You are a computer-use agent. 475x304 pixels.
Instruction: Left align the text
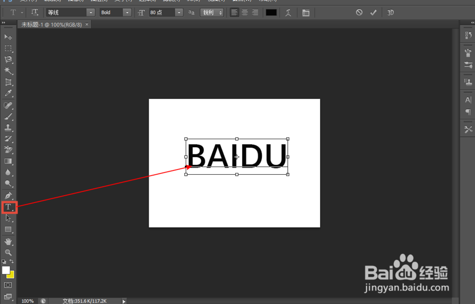tap(234, 12)
